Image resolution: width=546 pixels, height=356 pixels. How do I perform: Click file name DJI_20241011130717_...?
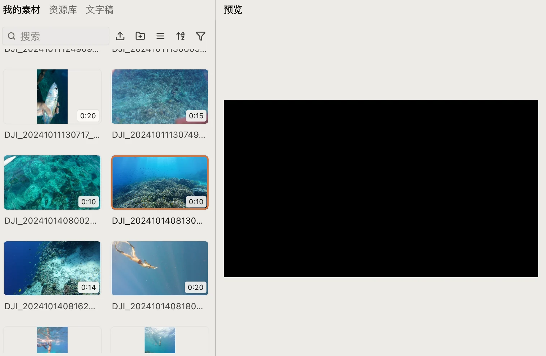click(x=52, y=135)
